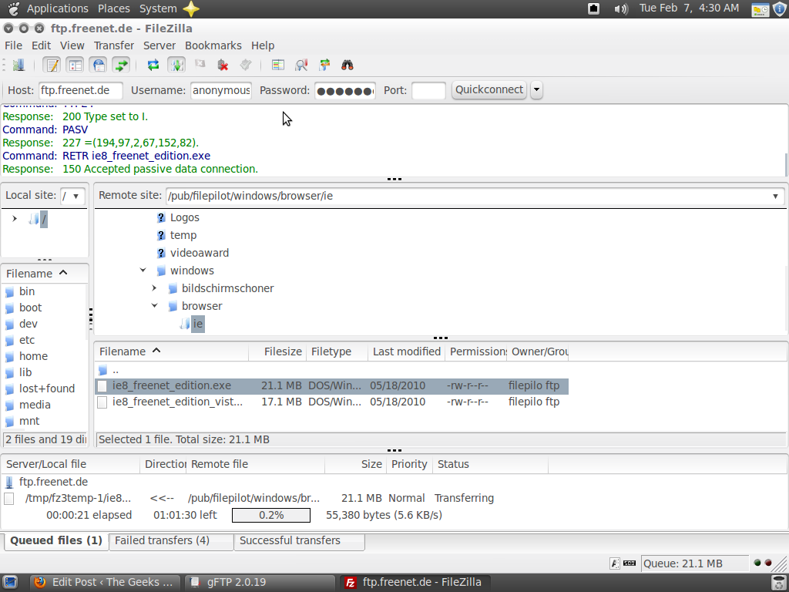Sort remote files by Last modified header
The image size is (789, 592).
coord(407,351)
